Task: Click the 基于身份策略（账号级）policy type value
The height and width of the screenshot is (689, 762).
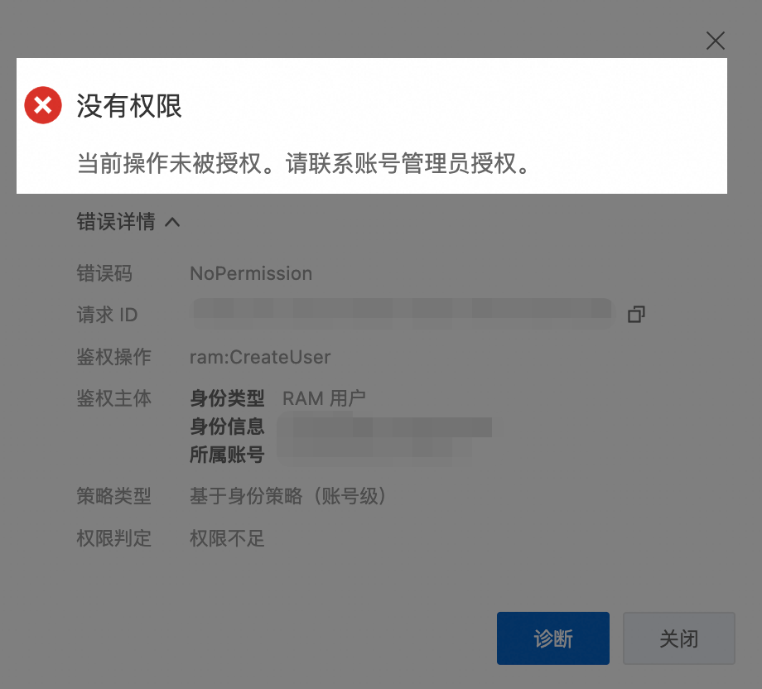Action: pyautogui.click(x=287, y=496)
